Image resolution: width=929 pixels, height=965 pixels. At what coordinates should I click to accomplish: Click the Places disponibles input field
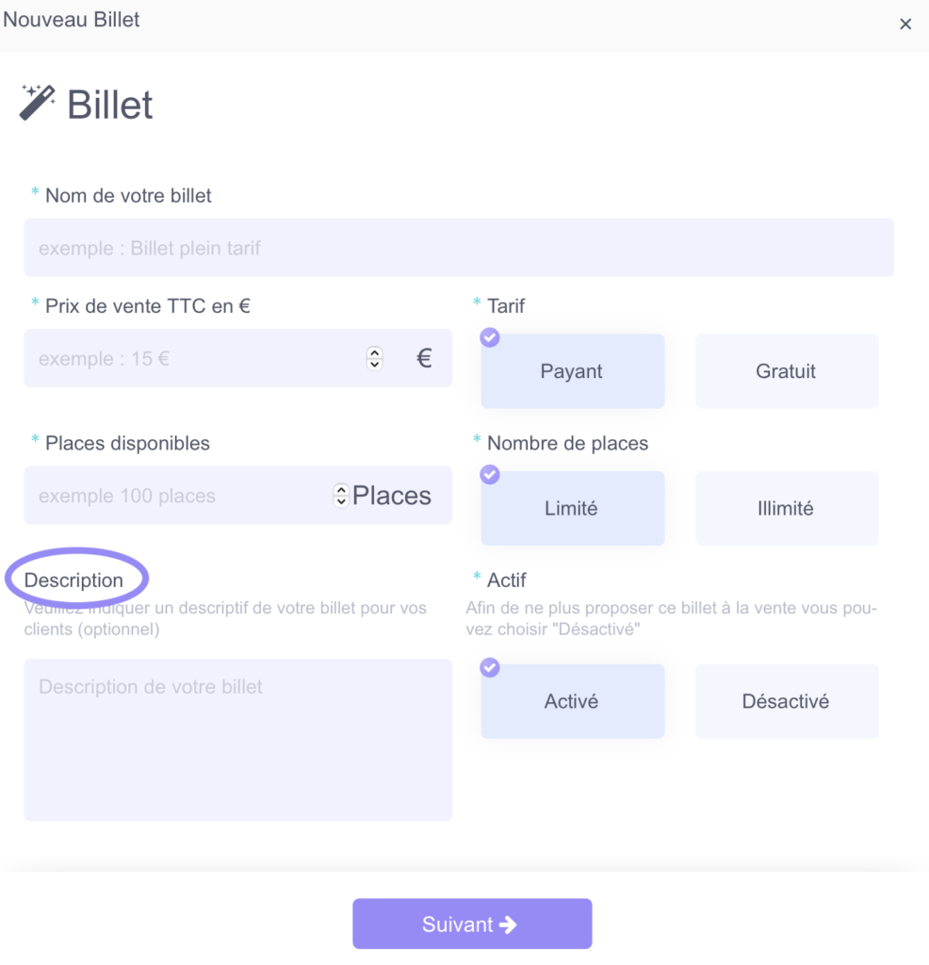[x=178, y=496]
